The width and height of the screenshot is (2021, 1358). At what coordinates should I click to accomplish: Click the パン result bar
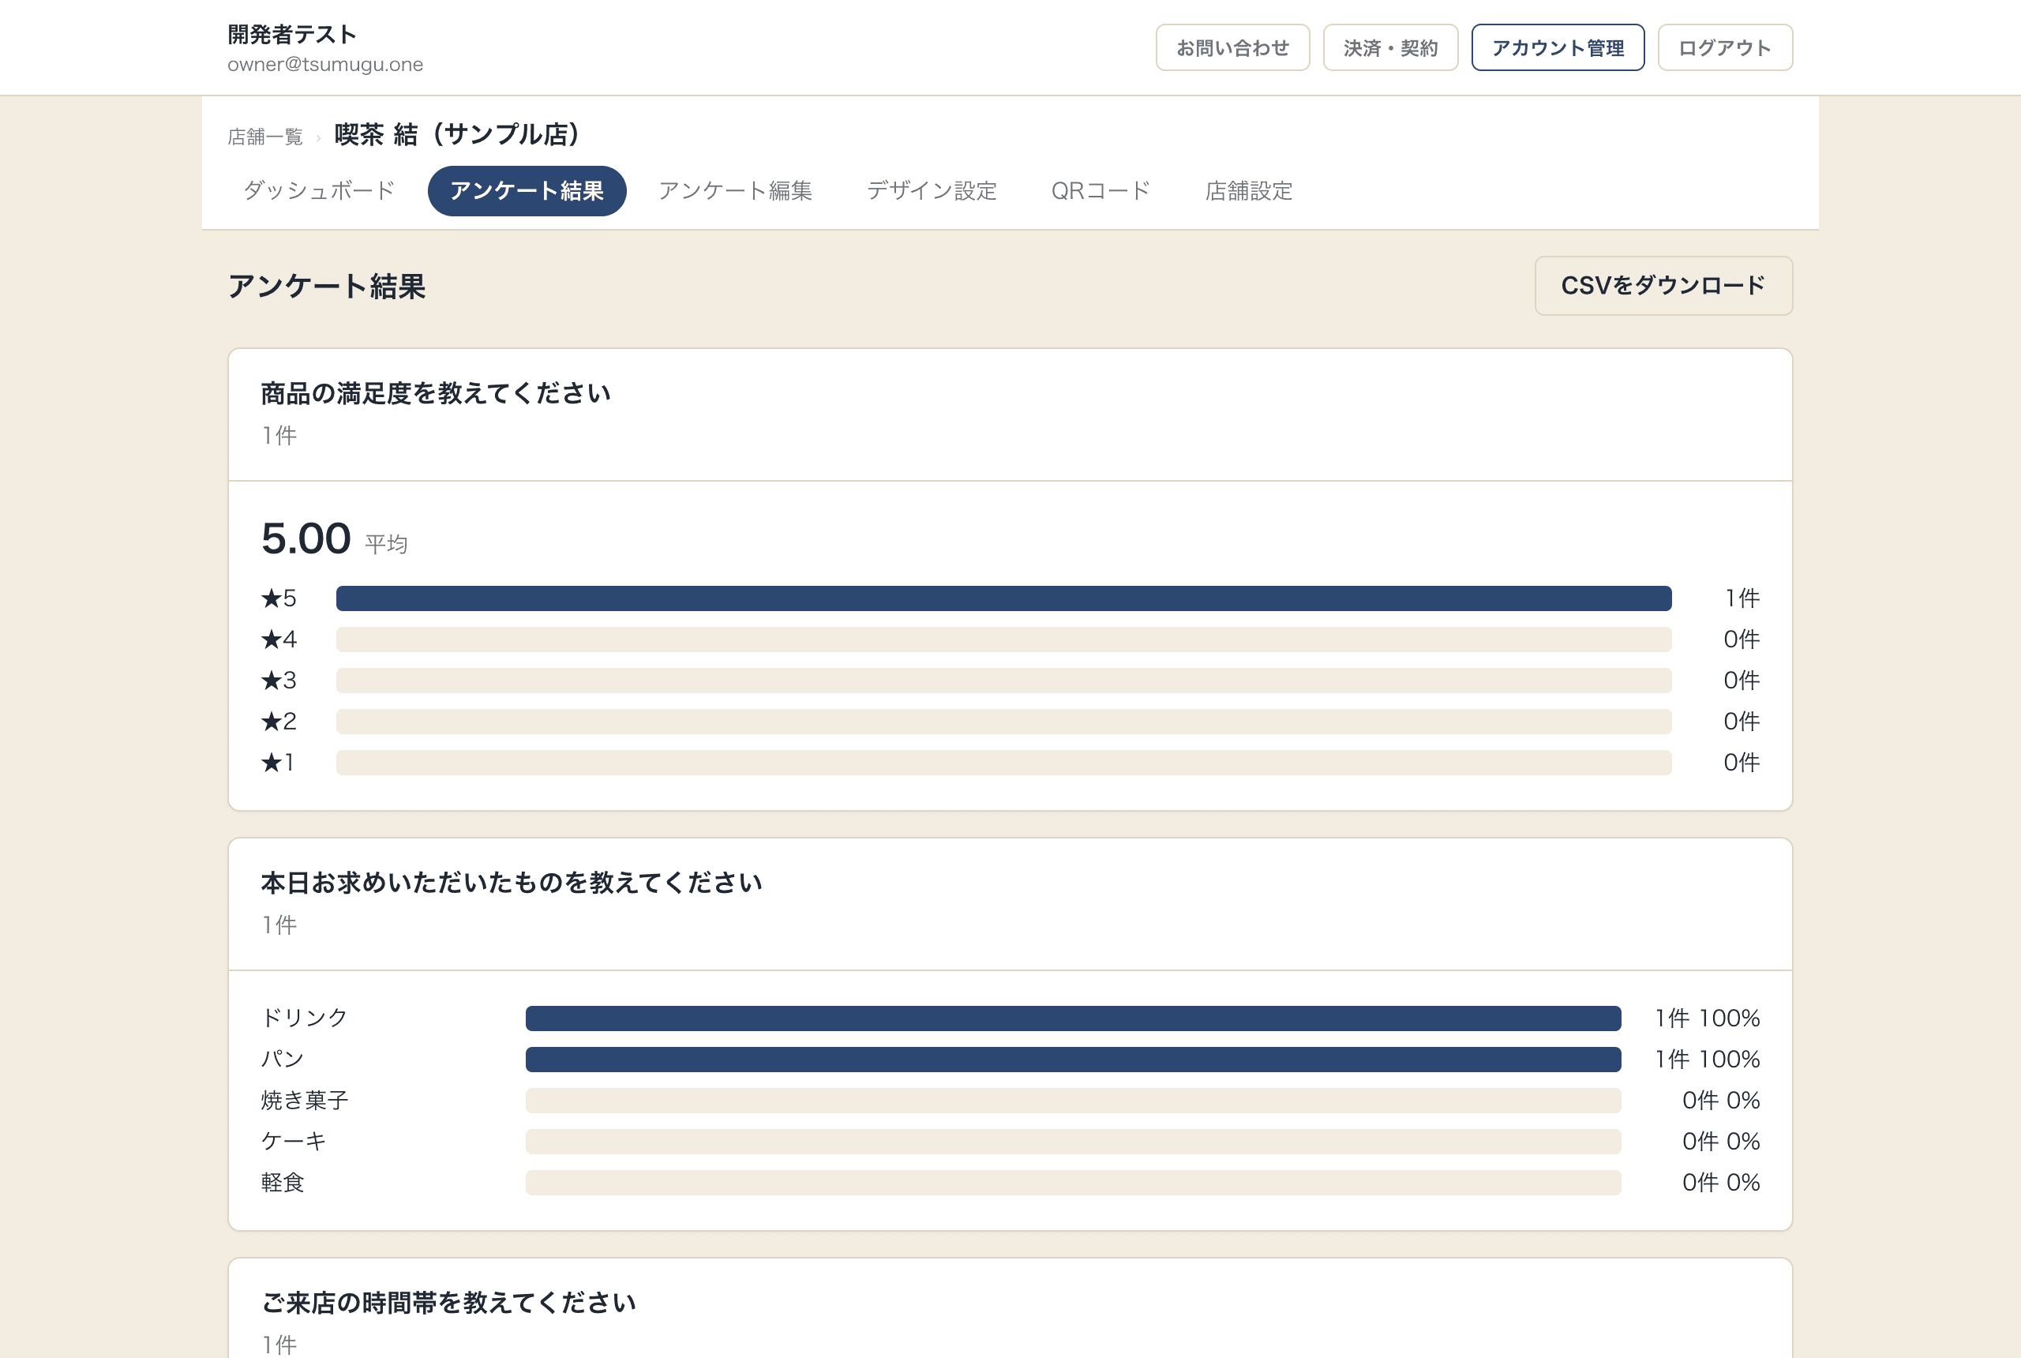click(x=1073, y=1060)
